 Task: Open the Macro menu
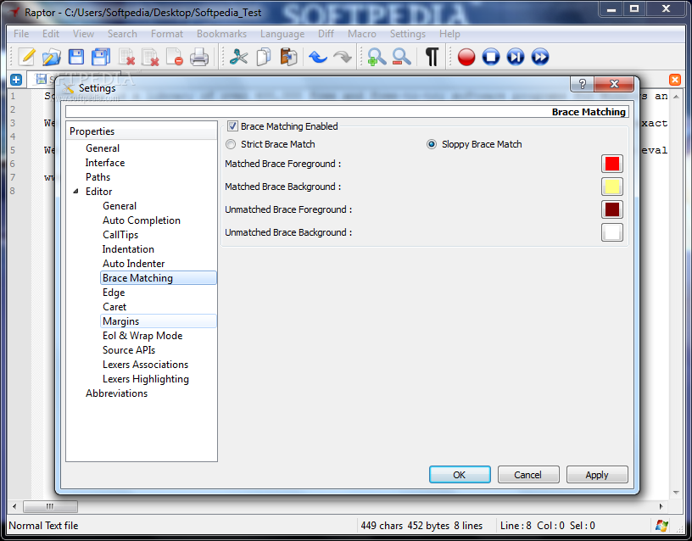(362, 34)
